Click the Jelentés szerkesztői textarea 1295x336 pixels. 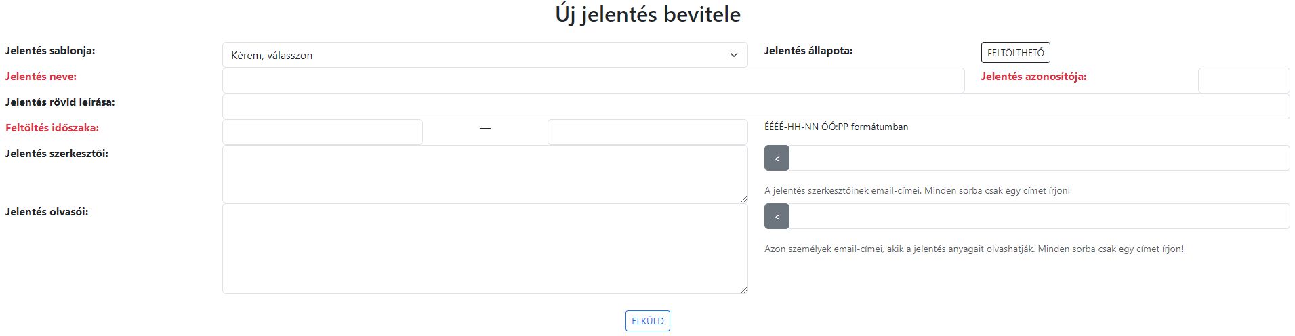pyautogui.click(x=485, y=174)
